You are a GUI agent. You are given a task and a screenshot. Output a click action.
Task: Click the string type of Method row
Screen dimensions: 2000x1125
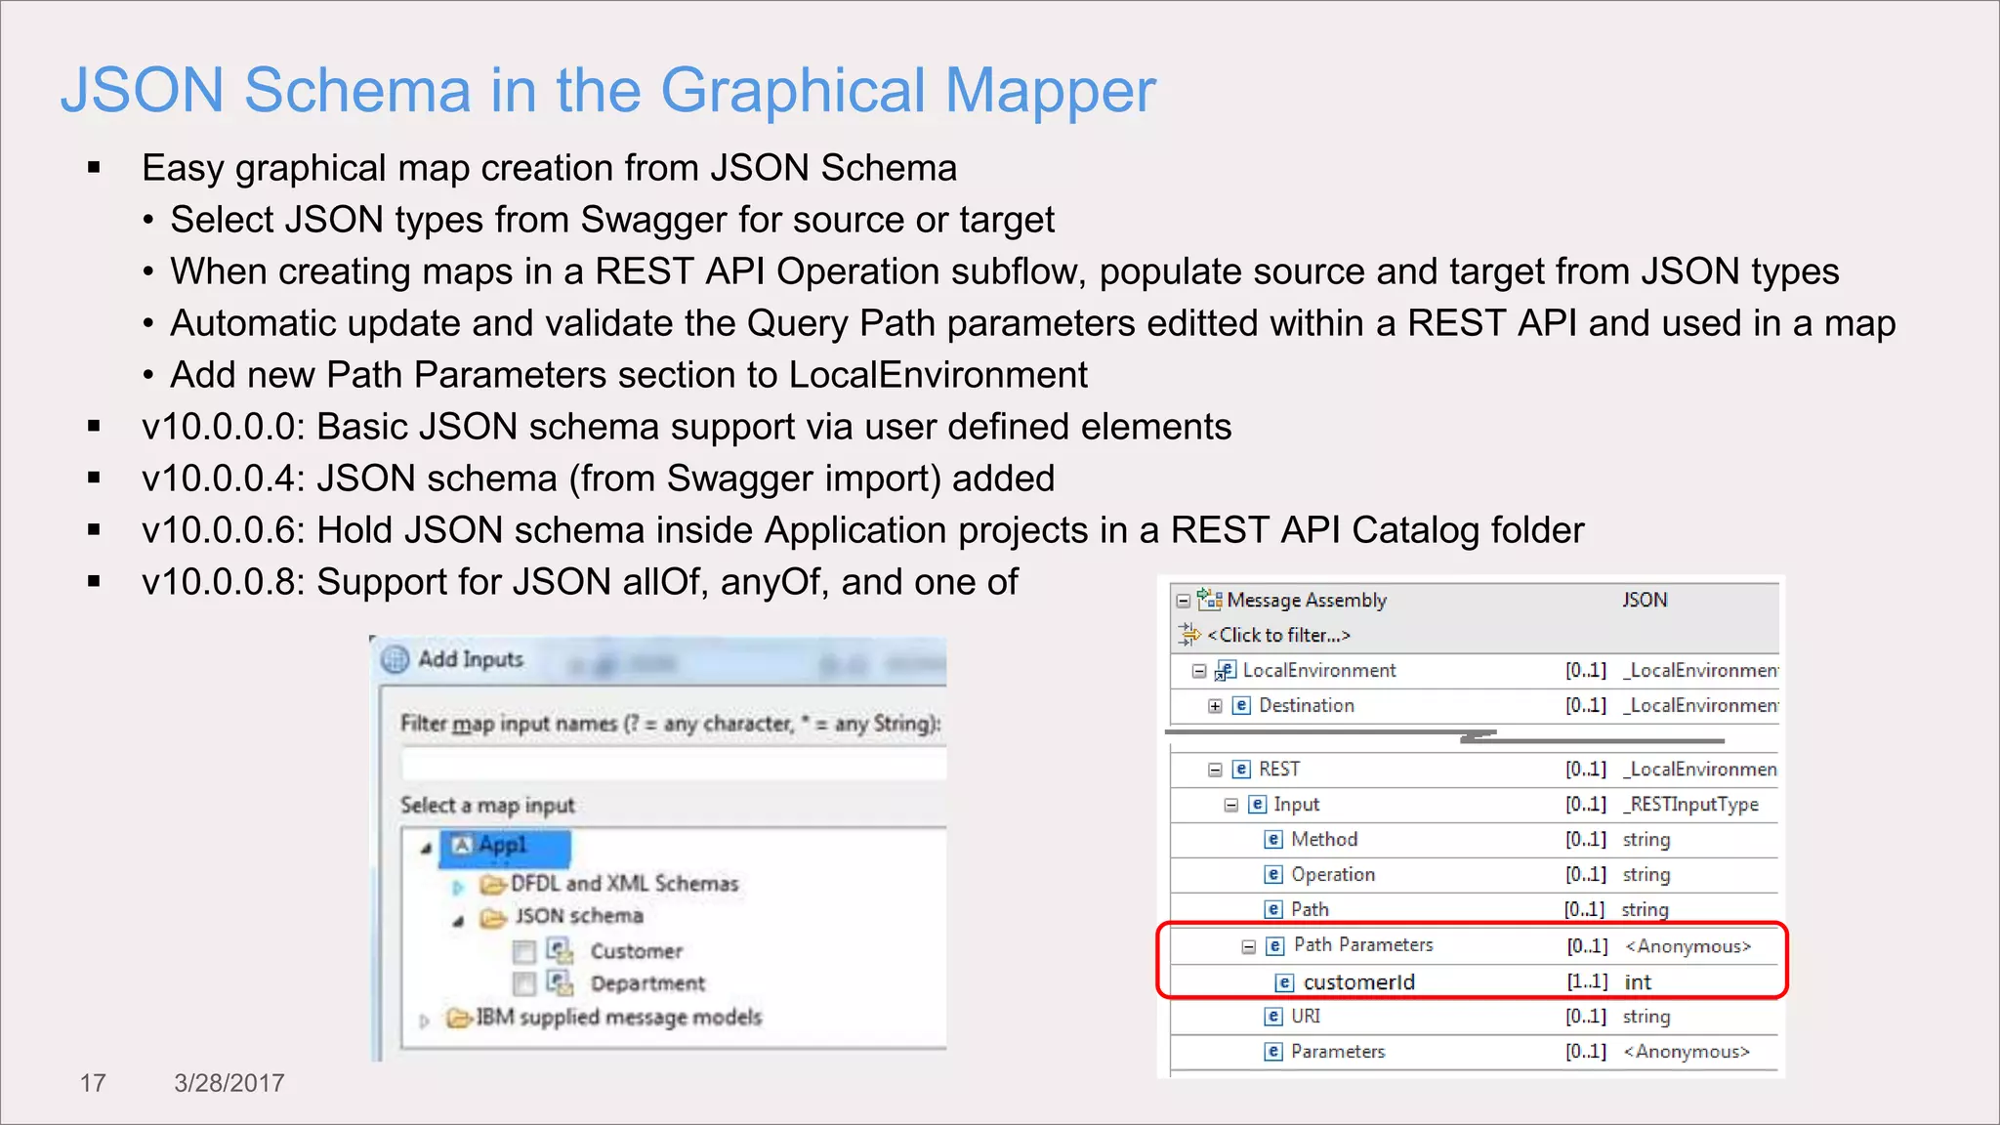(x=1646, y=840)
